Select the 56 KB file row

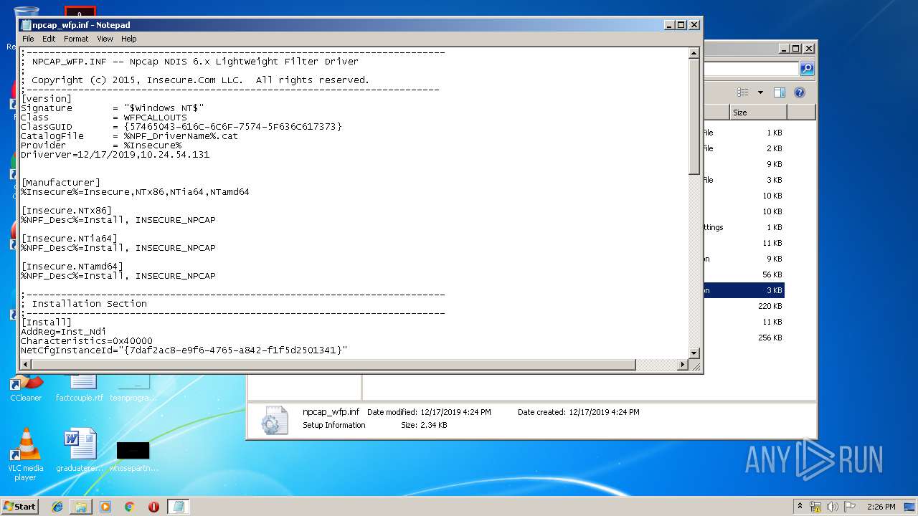point(744,274)
